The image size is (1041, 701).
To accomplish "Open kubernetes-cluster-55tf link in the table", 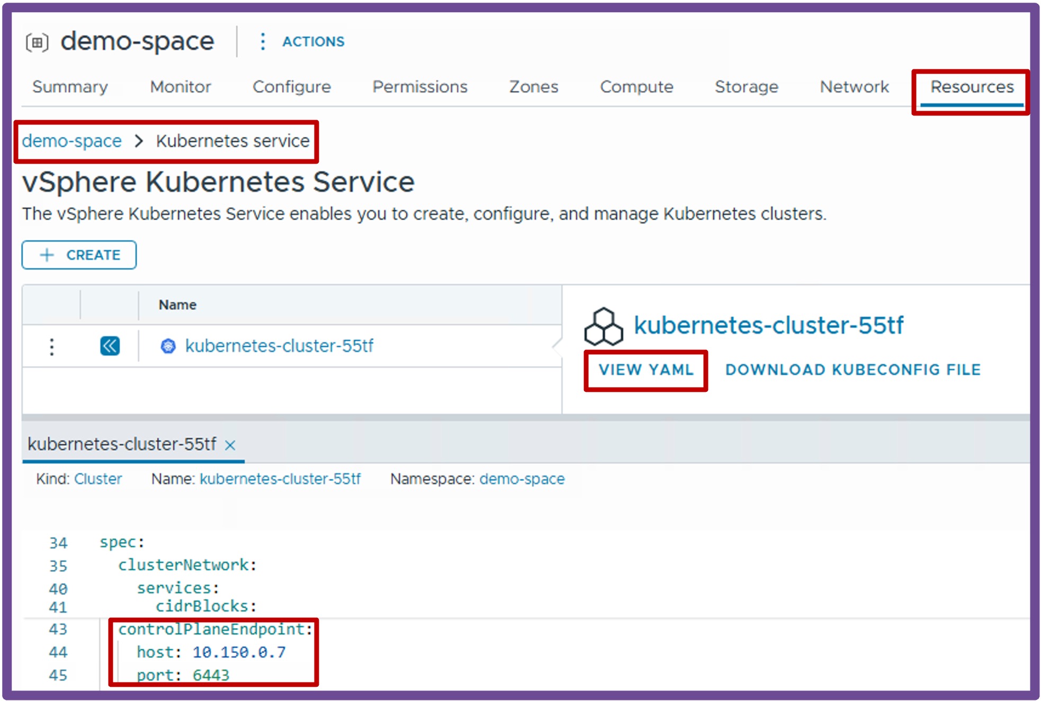I will pos(279,346).
